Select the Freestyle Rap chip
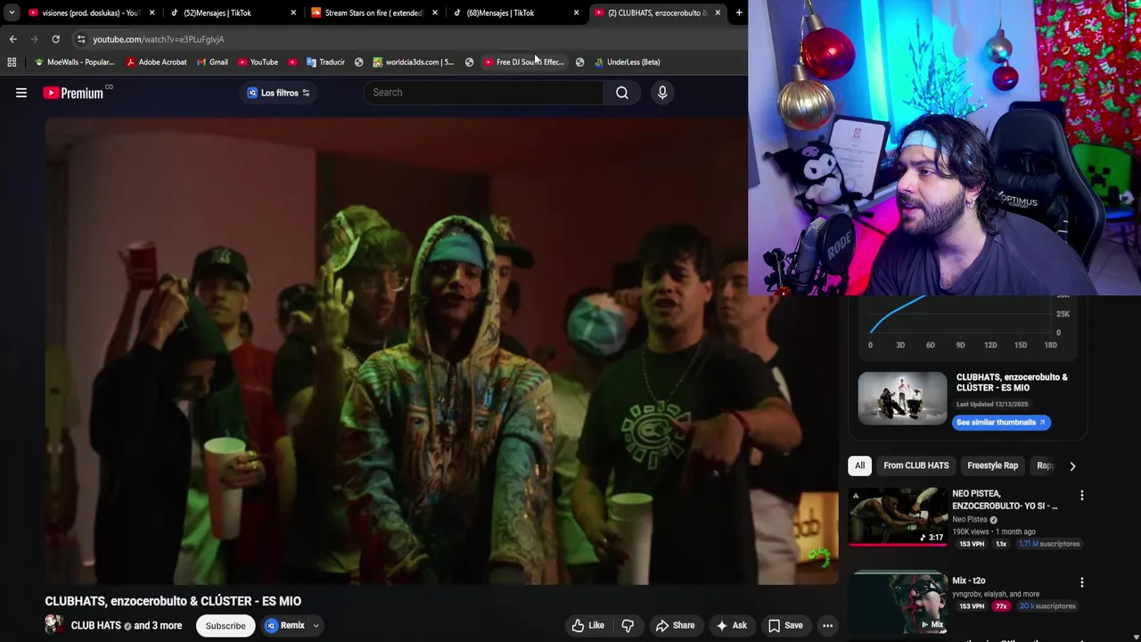Screen dimensions: 1141x642 tap(992, 465)
